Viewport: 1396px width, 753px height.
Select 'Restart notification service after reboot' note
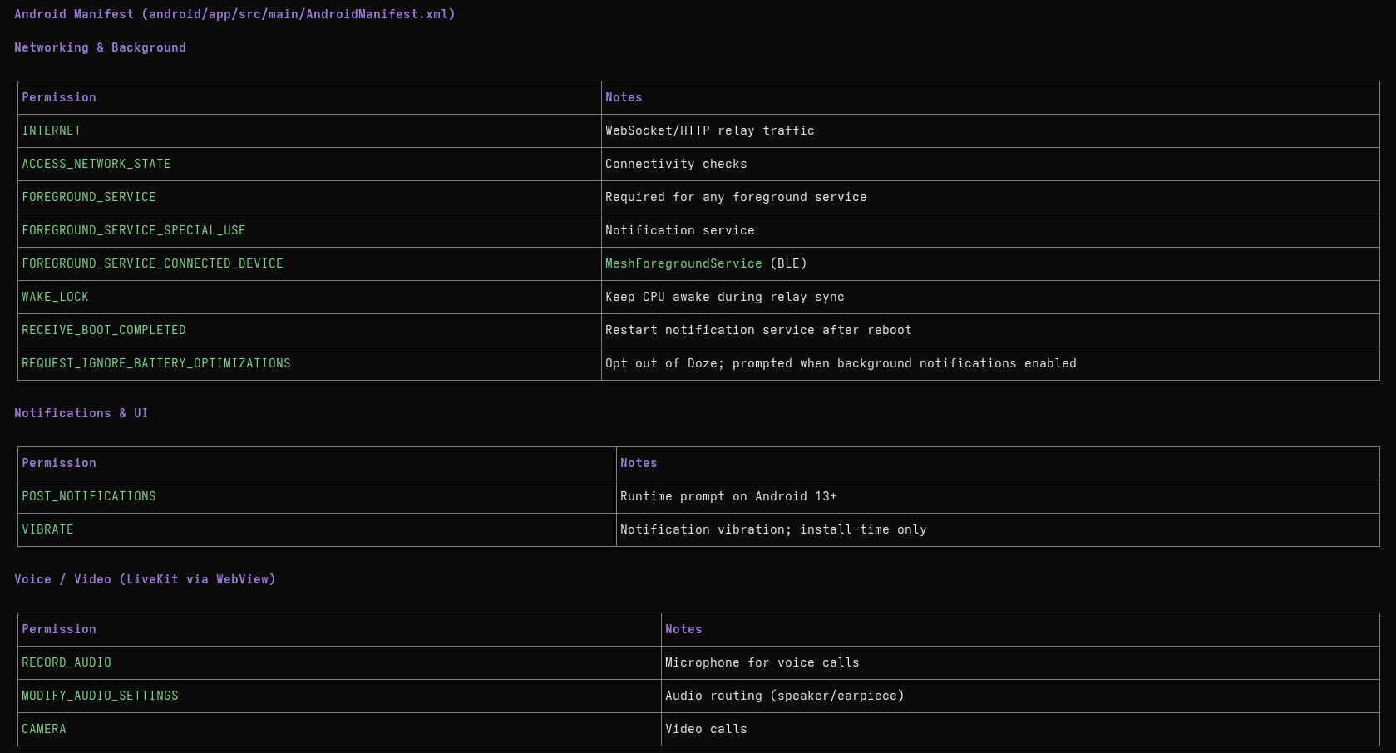pos(758,330)
